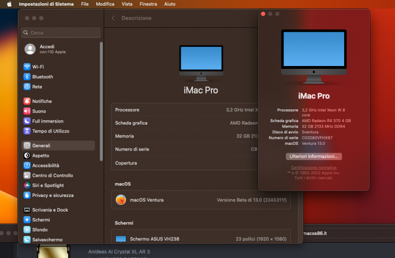
Task: Open the Full immersion moon icon
Action: tap(27, 121)
